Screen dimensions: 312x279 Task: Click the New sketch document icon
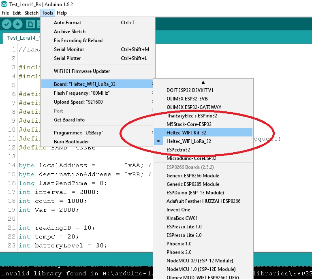tap(30, 24)
